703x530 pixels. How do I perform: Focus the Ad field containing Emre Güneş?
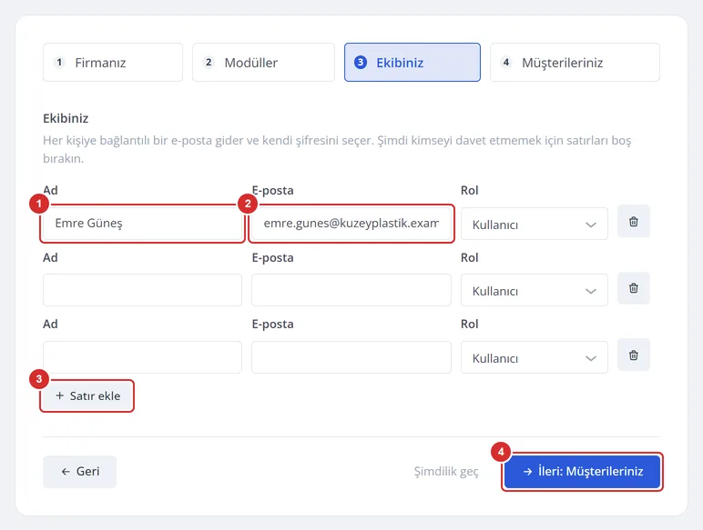[x=142, y=223]
